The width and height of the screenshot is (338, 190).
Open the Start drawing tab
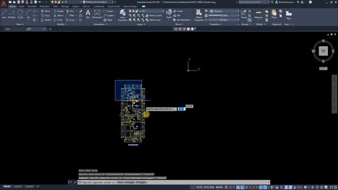(8, 29)
